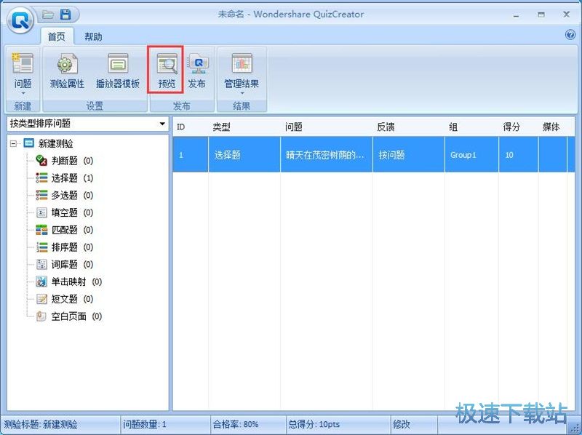Select 单击映射 (0) in the tree
Viewport: 582px width, 435px height.
pos(68,282)
